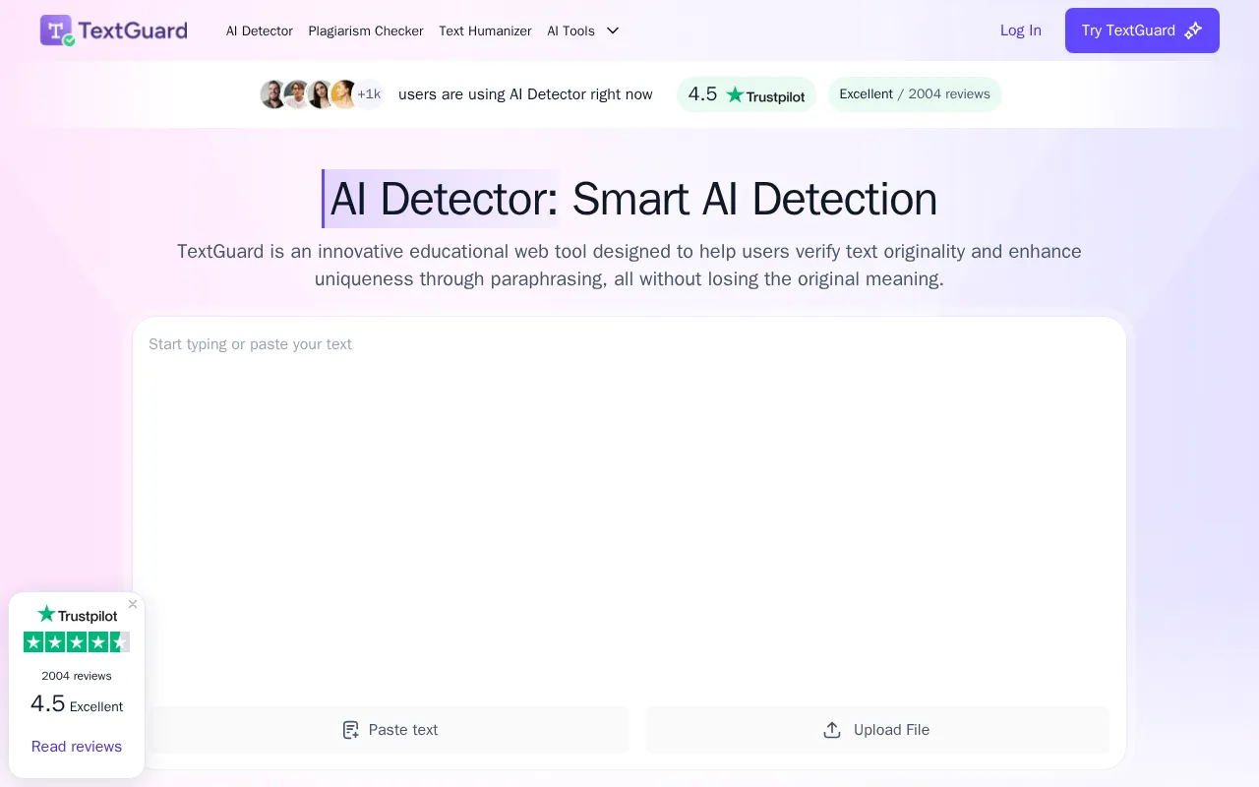Expand the AI Tools dropdown menu
This screenshot has width=1259, height=787.
pyautogui.click(x=583, y=30)
